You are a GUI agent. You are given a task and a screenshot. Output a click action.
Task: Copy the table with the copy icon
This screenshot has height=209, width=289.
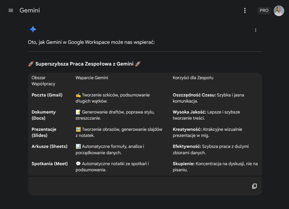click(x=254, y=186)
